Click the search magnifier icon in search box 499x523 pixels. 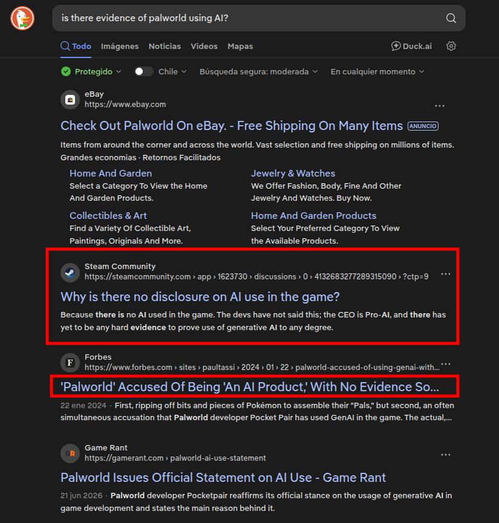tap(451, 18)
